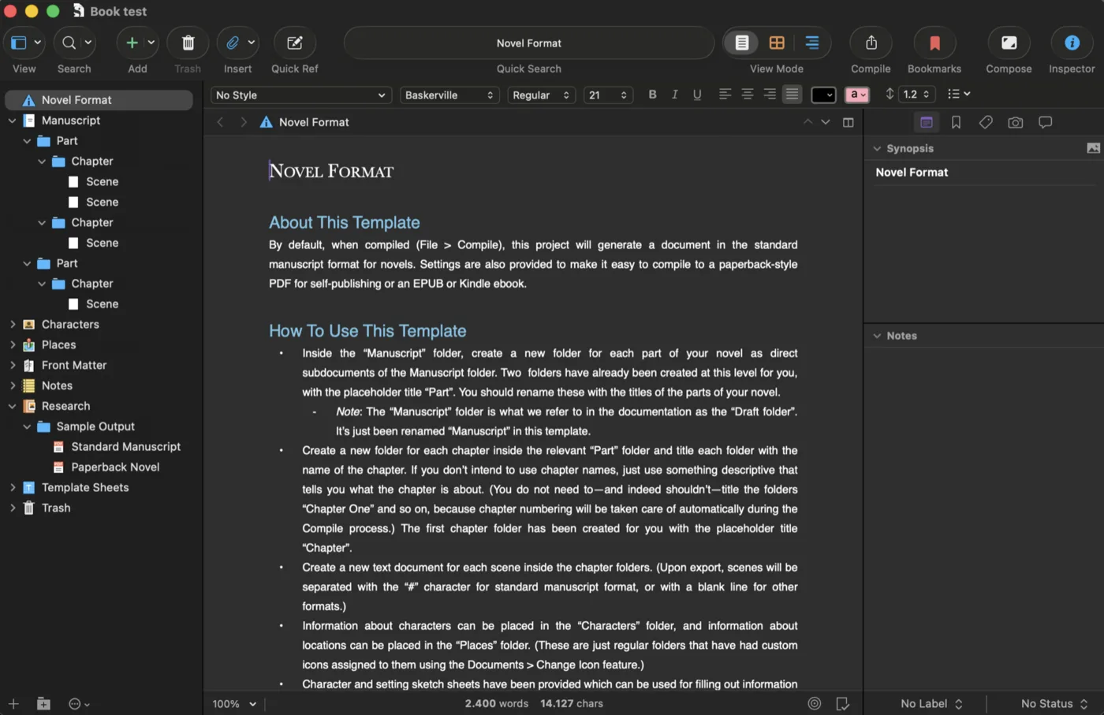Screen dimensions: 1104x715
Task: Click the Compile share icon
Action: (871, 43)
